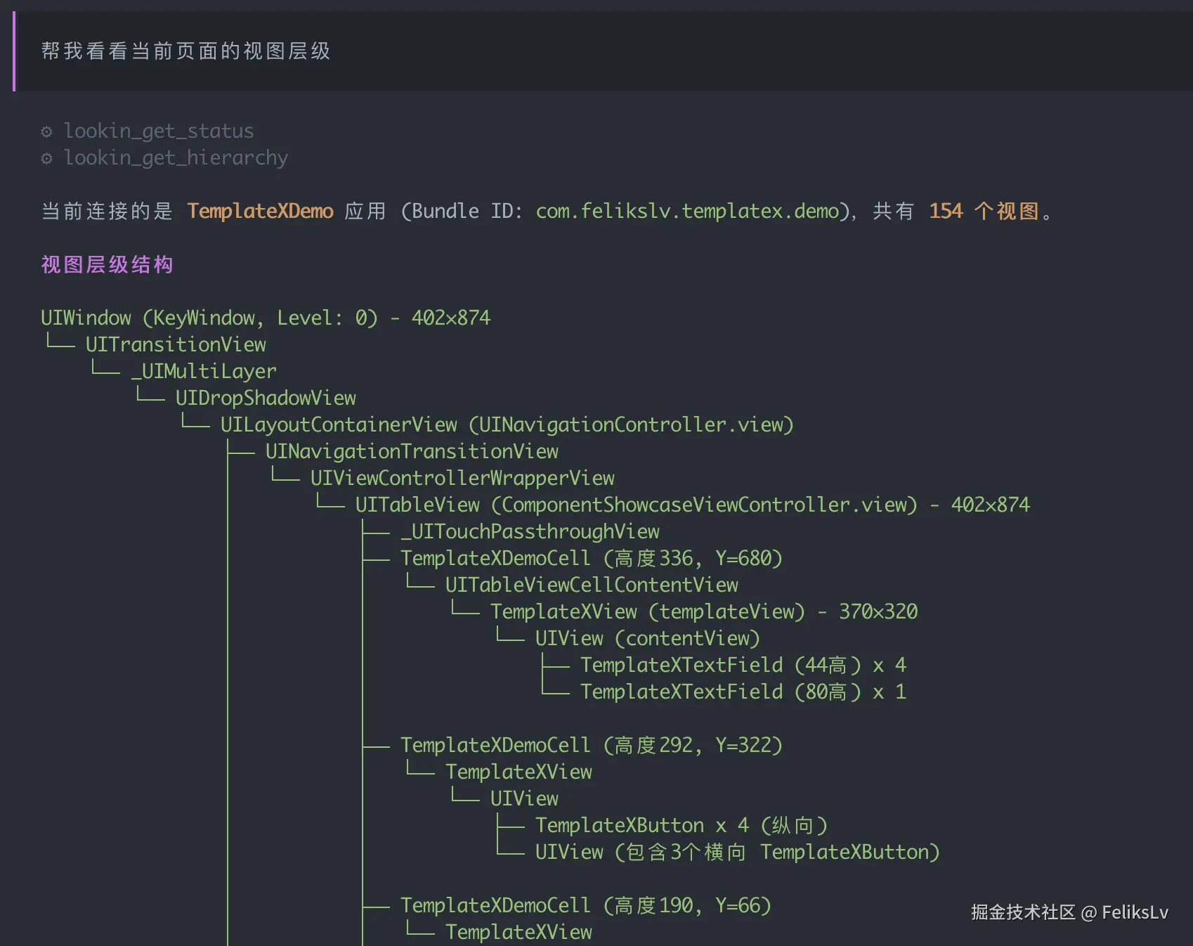Select TemplateXView row under the 高度190 cell
Viewport: 1193px width, 946px height.
[x=519, y=933]
